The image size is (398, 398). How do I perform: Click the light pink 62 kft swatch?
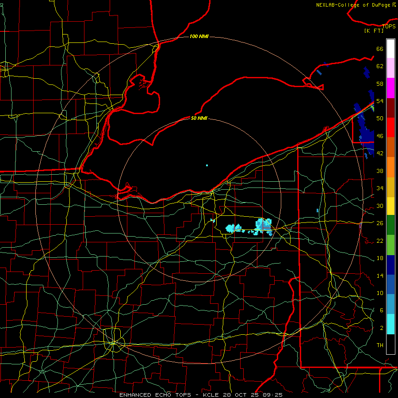(390, 68)
